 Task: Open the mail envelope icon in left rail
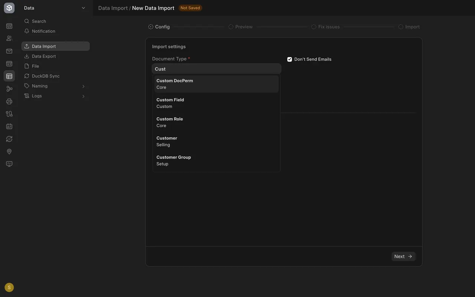pyautogui.click(x=9, y=51)
